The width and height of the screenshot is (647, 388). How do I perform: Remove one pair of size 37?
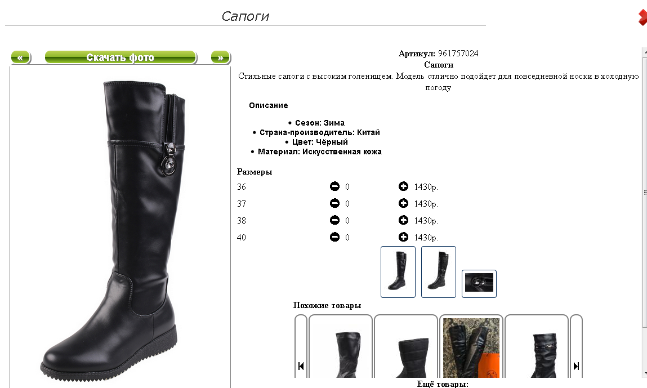pos(334,203)
